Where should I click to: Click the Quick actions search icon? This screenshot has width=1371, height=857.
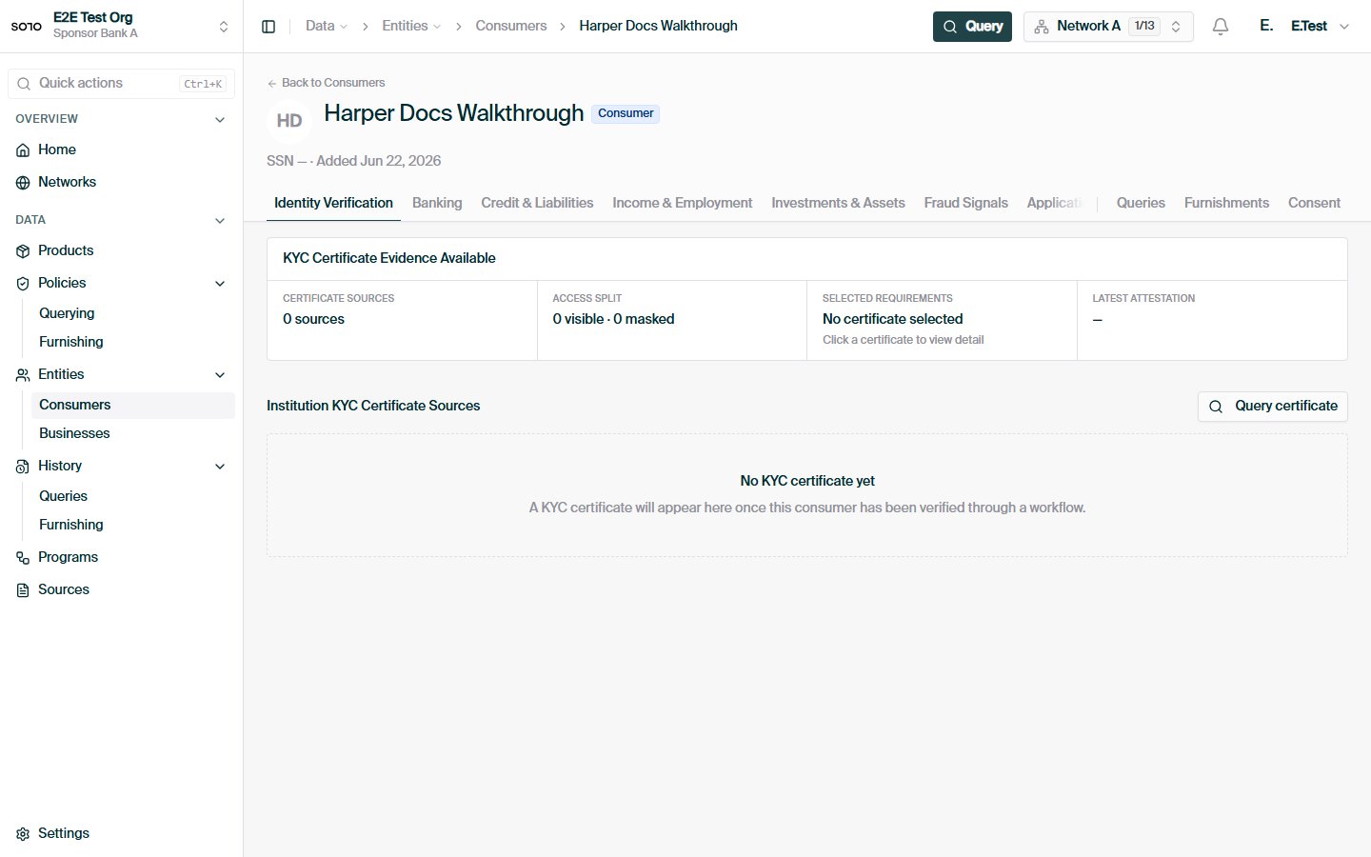[24, 84]
